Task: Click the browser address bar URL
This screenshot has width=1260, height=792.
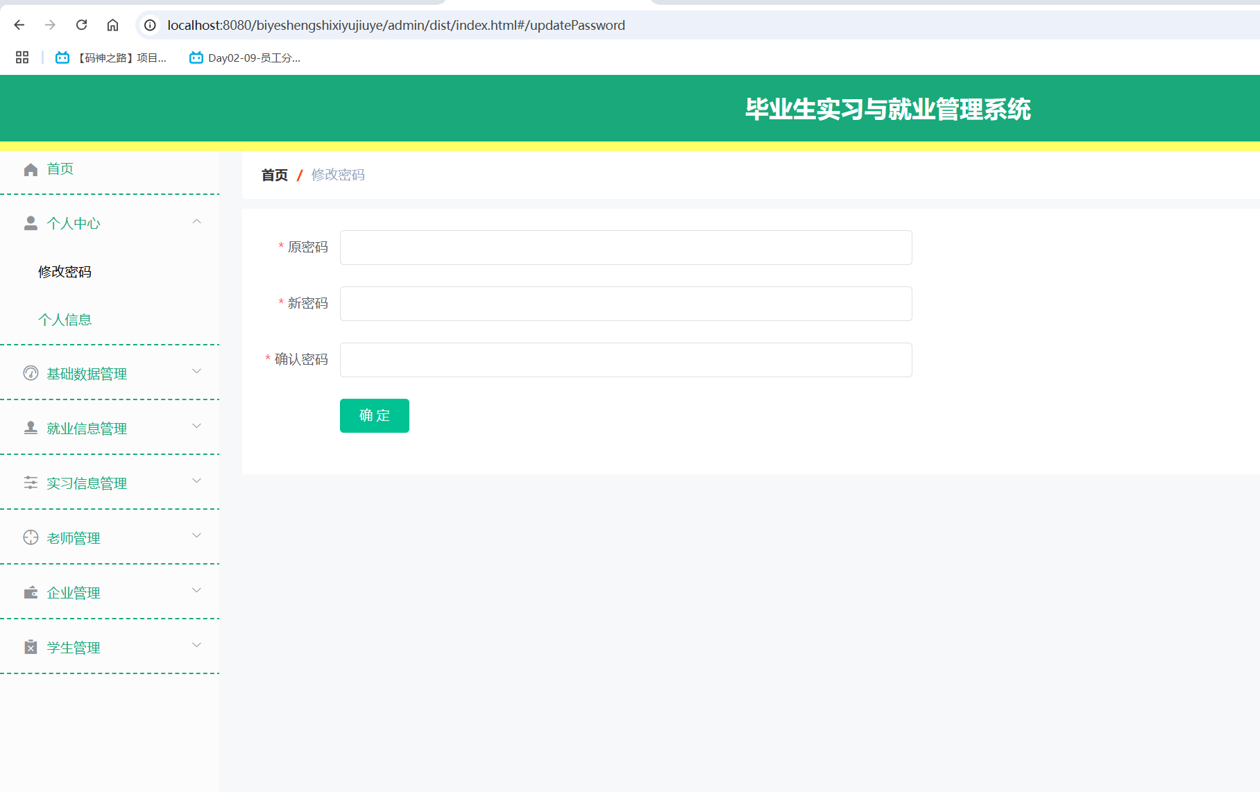Action: (396, 25)
